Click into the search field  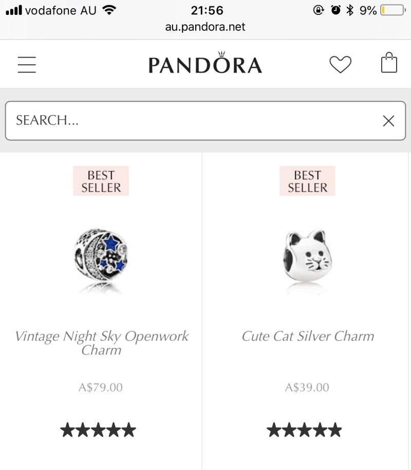pos(195,121)
